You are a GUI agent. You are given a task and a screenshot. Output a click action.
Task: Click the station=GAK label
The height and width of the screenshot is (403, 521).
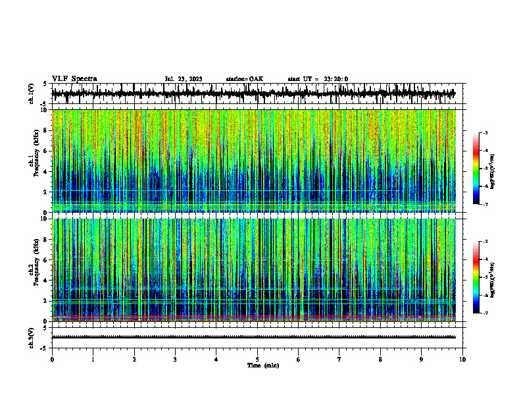[x=245, y=79]
